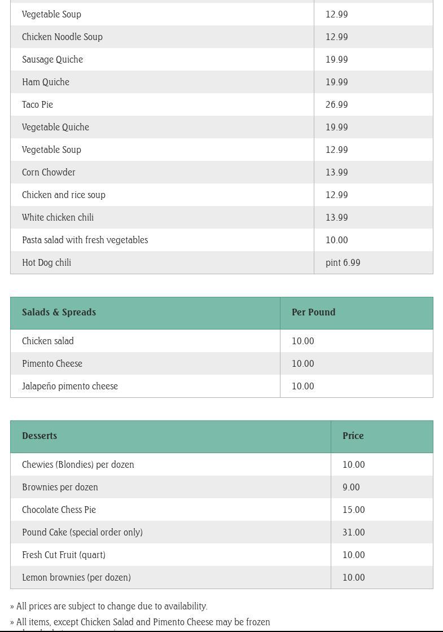Select Jalapeño pimento cheese entry
443x632 pixels.
[x=70, y=387]
